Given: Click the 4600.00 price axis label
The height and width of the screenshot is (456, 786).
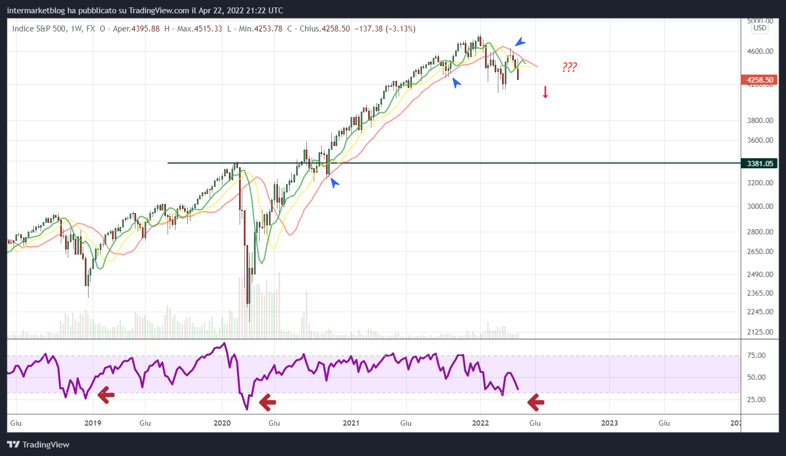Looking at the screenshot, I should (x=760, y=51).
